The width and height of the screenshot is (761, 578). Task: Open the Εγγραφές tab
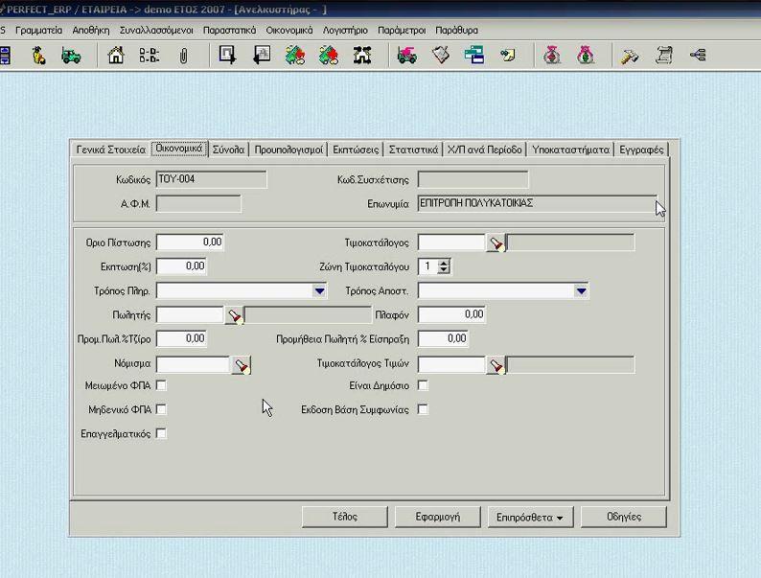641,150
